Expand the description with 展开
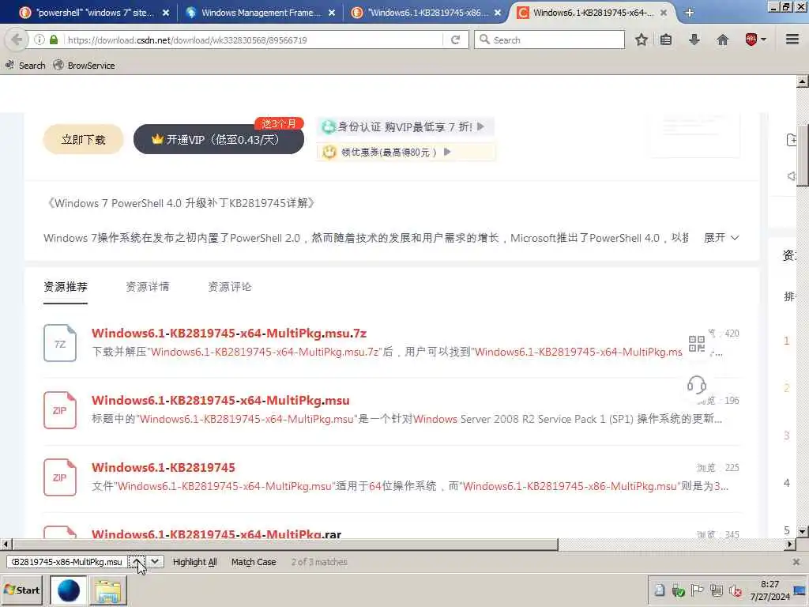 coord(721,237)
